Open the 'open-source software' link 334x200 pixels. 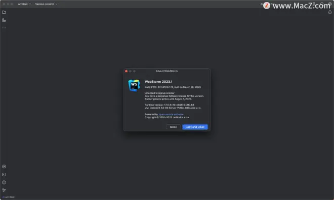tap(171, 114)
